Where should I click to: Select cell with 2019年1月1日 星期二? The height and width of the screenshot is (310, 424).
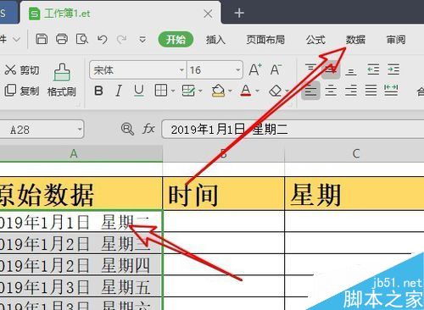click(x=81, y=221)
